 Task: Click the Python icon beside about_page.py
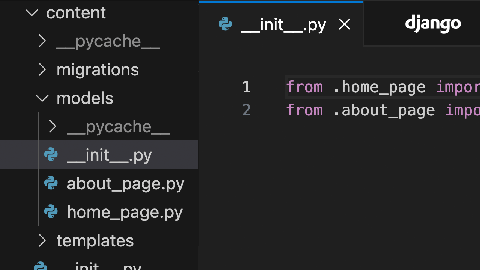[51, 183]
